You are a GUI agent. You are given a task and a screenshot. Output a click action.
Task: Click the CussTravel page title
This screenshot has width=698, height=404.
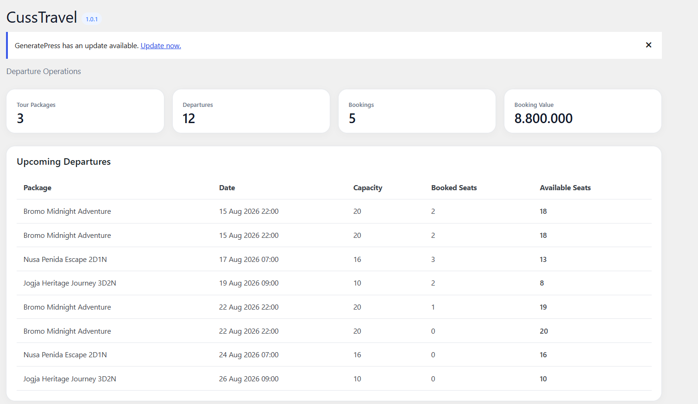click(x=42, y=17)
